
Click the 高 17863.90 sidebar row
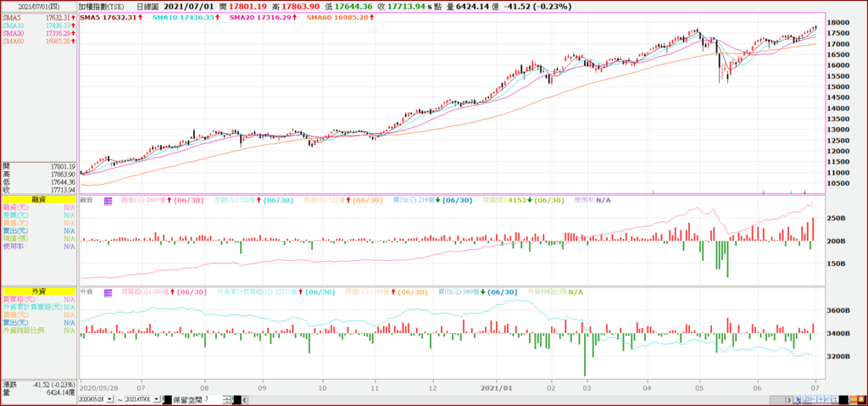(x=39, y=174)
